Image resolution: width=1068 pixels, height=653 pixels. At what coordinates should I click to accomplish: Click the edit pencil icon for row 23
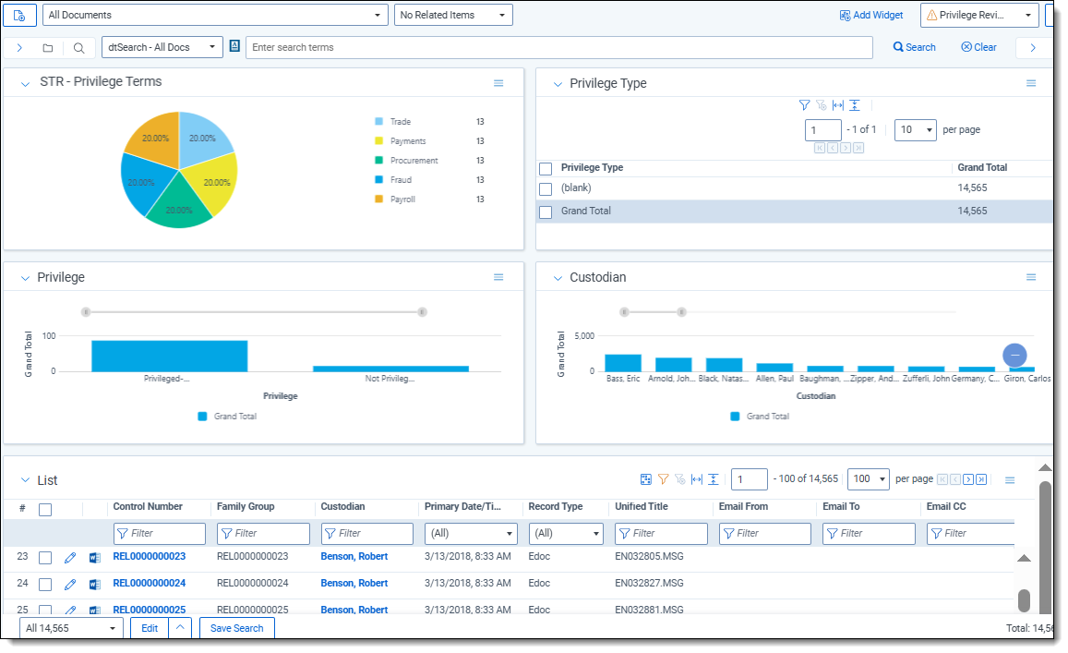[x=70, y=557]
